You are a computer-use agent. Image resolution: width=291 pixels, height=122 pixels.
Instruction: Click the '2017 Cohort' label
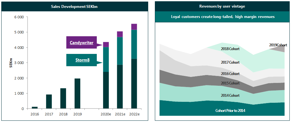coord(230,62)
